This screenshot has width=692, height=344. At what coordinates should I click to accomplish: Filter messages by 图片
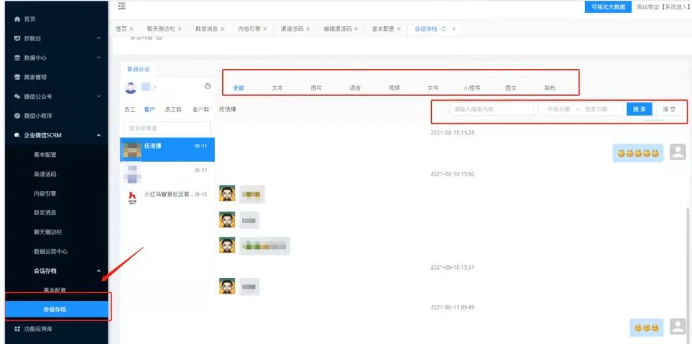(316, 88)
